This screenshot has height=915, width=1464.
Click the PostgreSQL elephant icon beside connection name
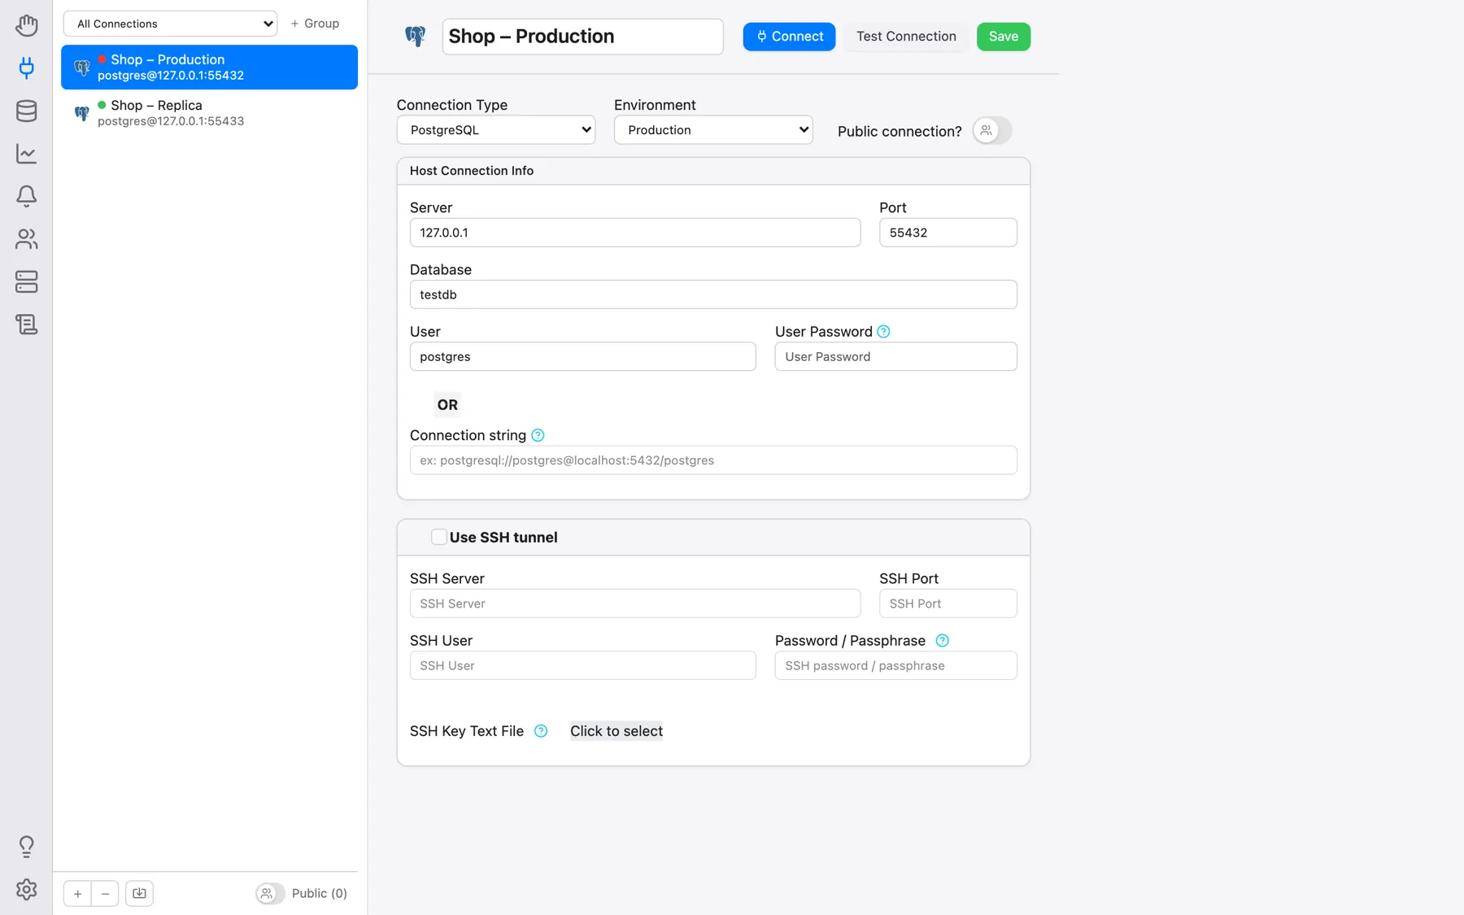[x=415, y=36]
